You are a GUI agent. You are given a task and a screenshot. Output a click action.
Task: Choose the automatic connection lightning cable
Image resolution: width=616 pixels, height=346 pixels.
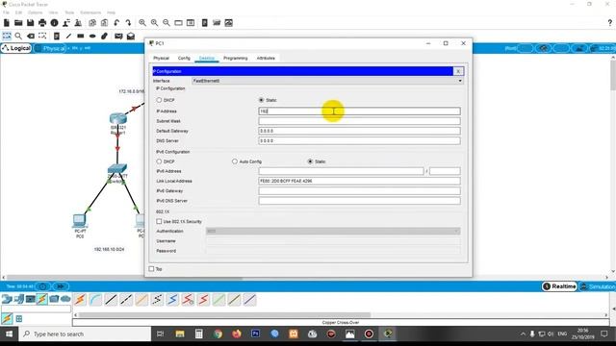coord(80,300)
